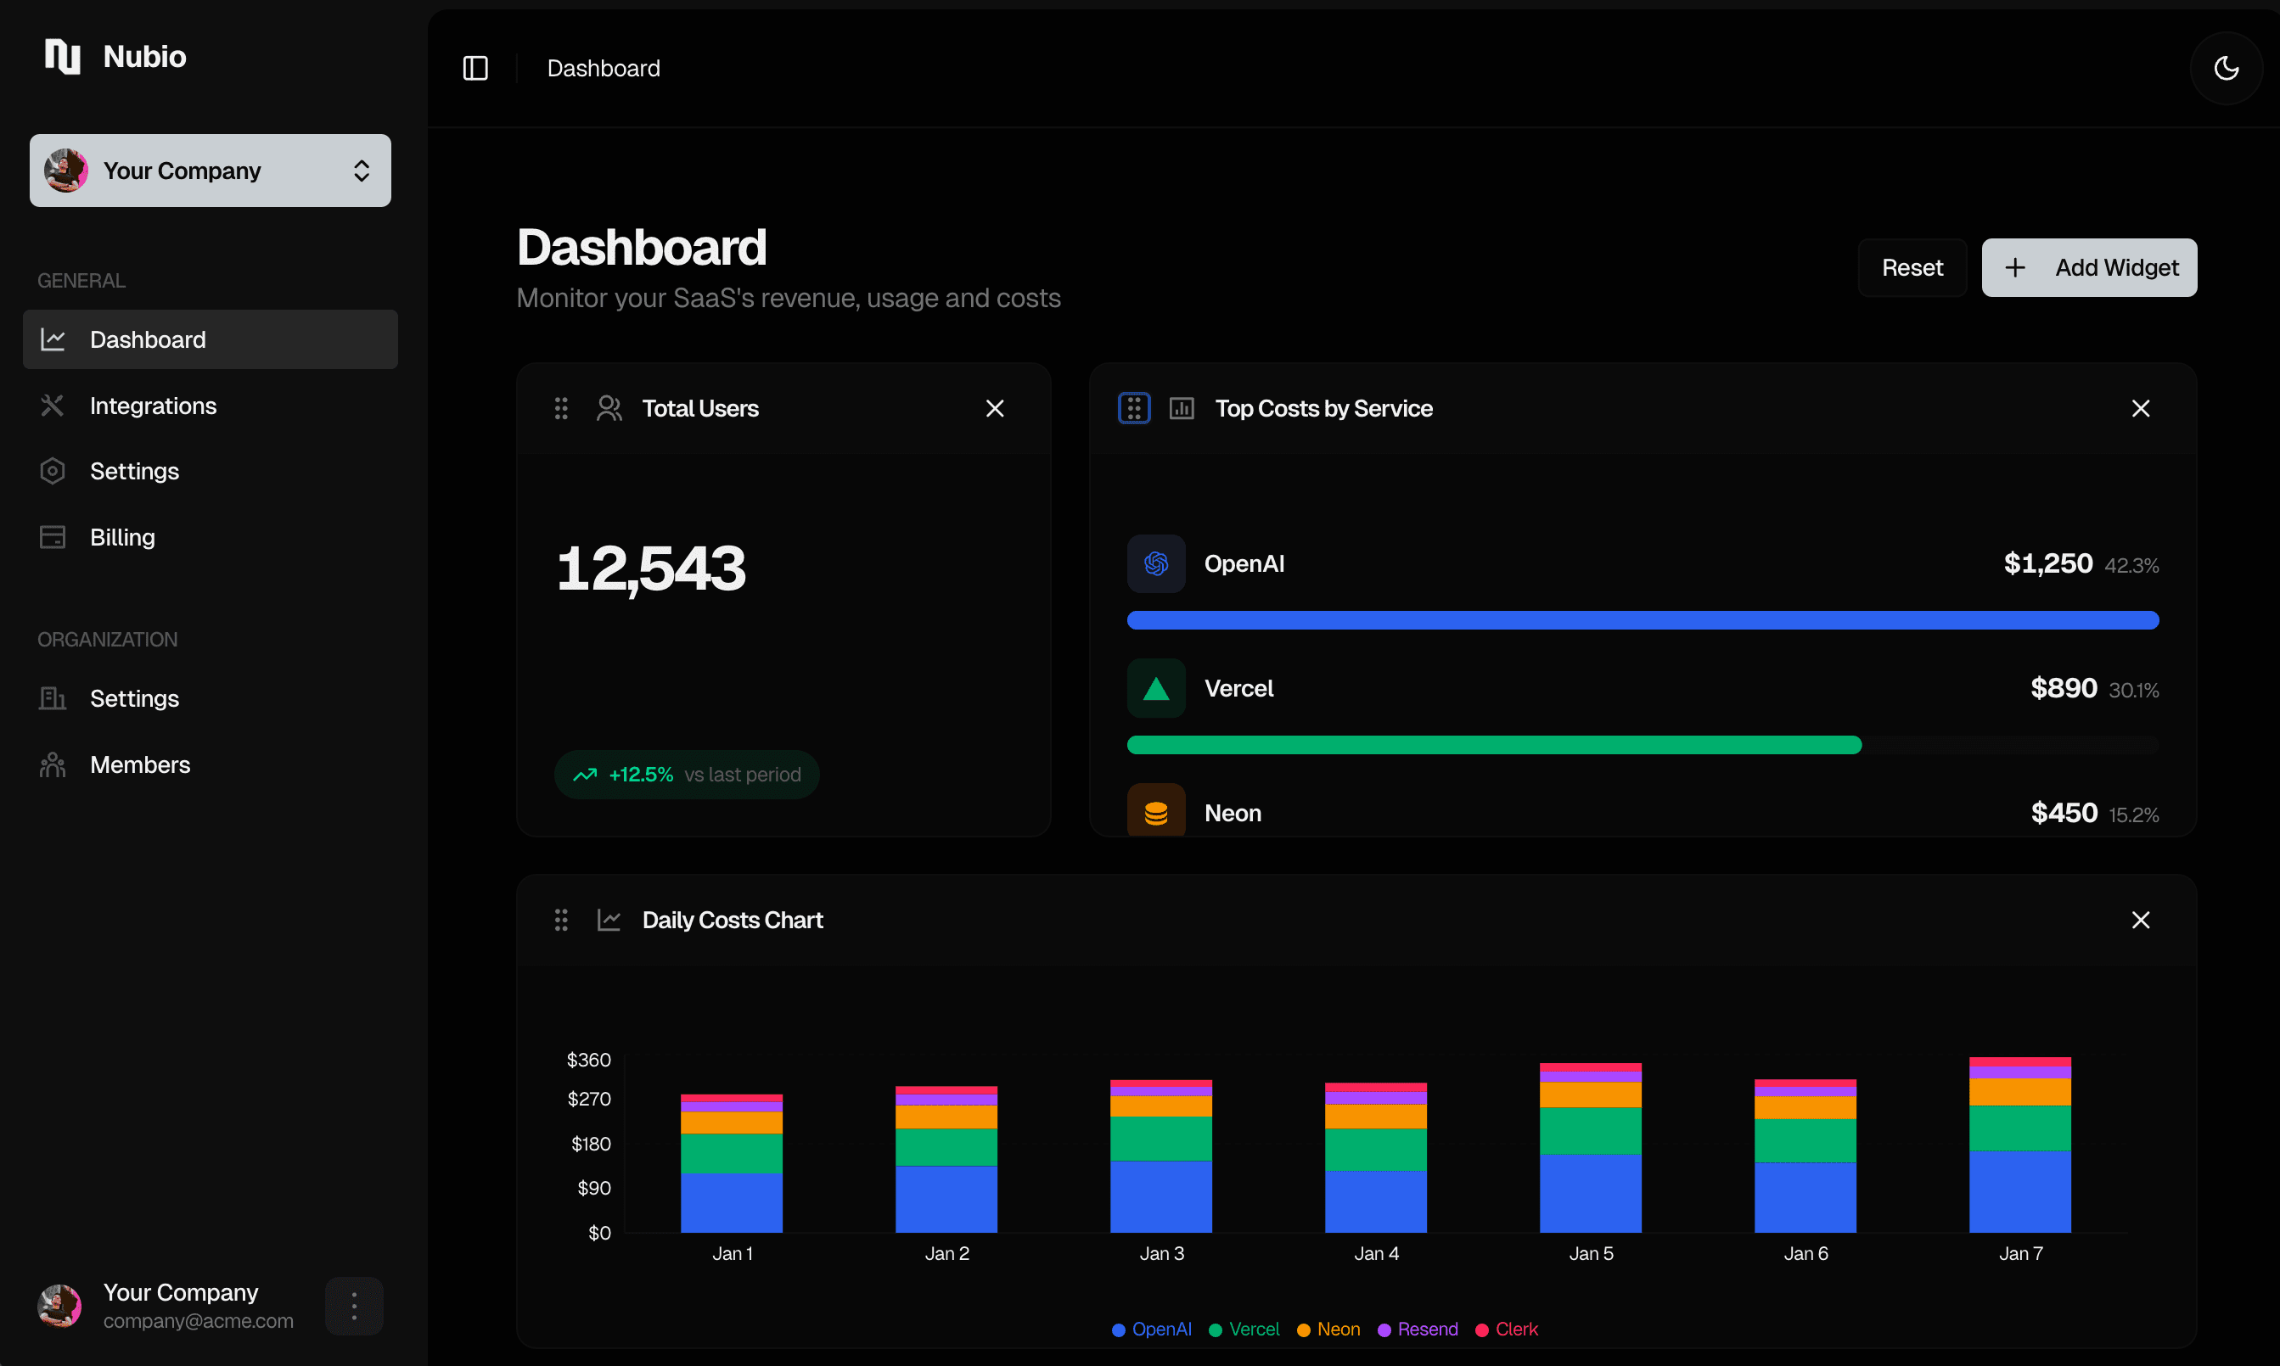Click the OpenAI logo in Top Costs widget
Image resolution: width=2280 pixels, height=1366 pixels.
tap(1155, 563)
